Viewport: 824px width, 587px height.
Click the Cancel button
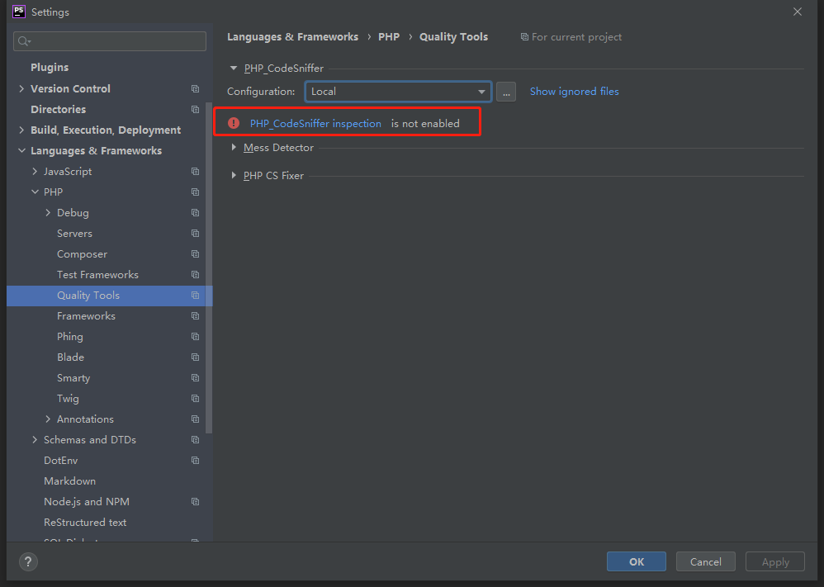(706, 561)
